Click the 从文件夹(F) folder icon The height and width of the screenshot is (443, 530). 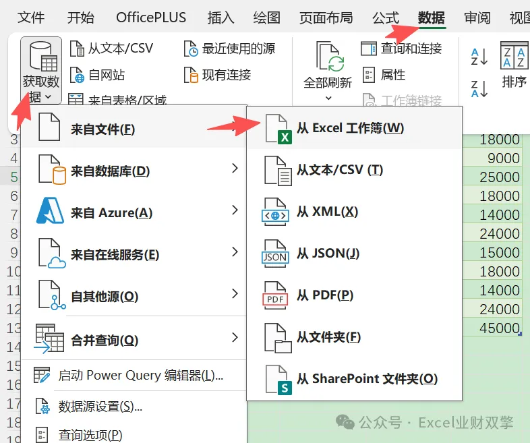(278, 338)
